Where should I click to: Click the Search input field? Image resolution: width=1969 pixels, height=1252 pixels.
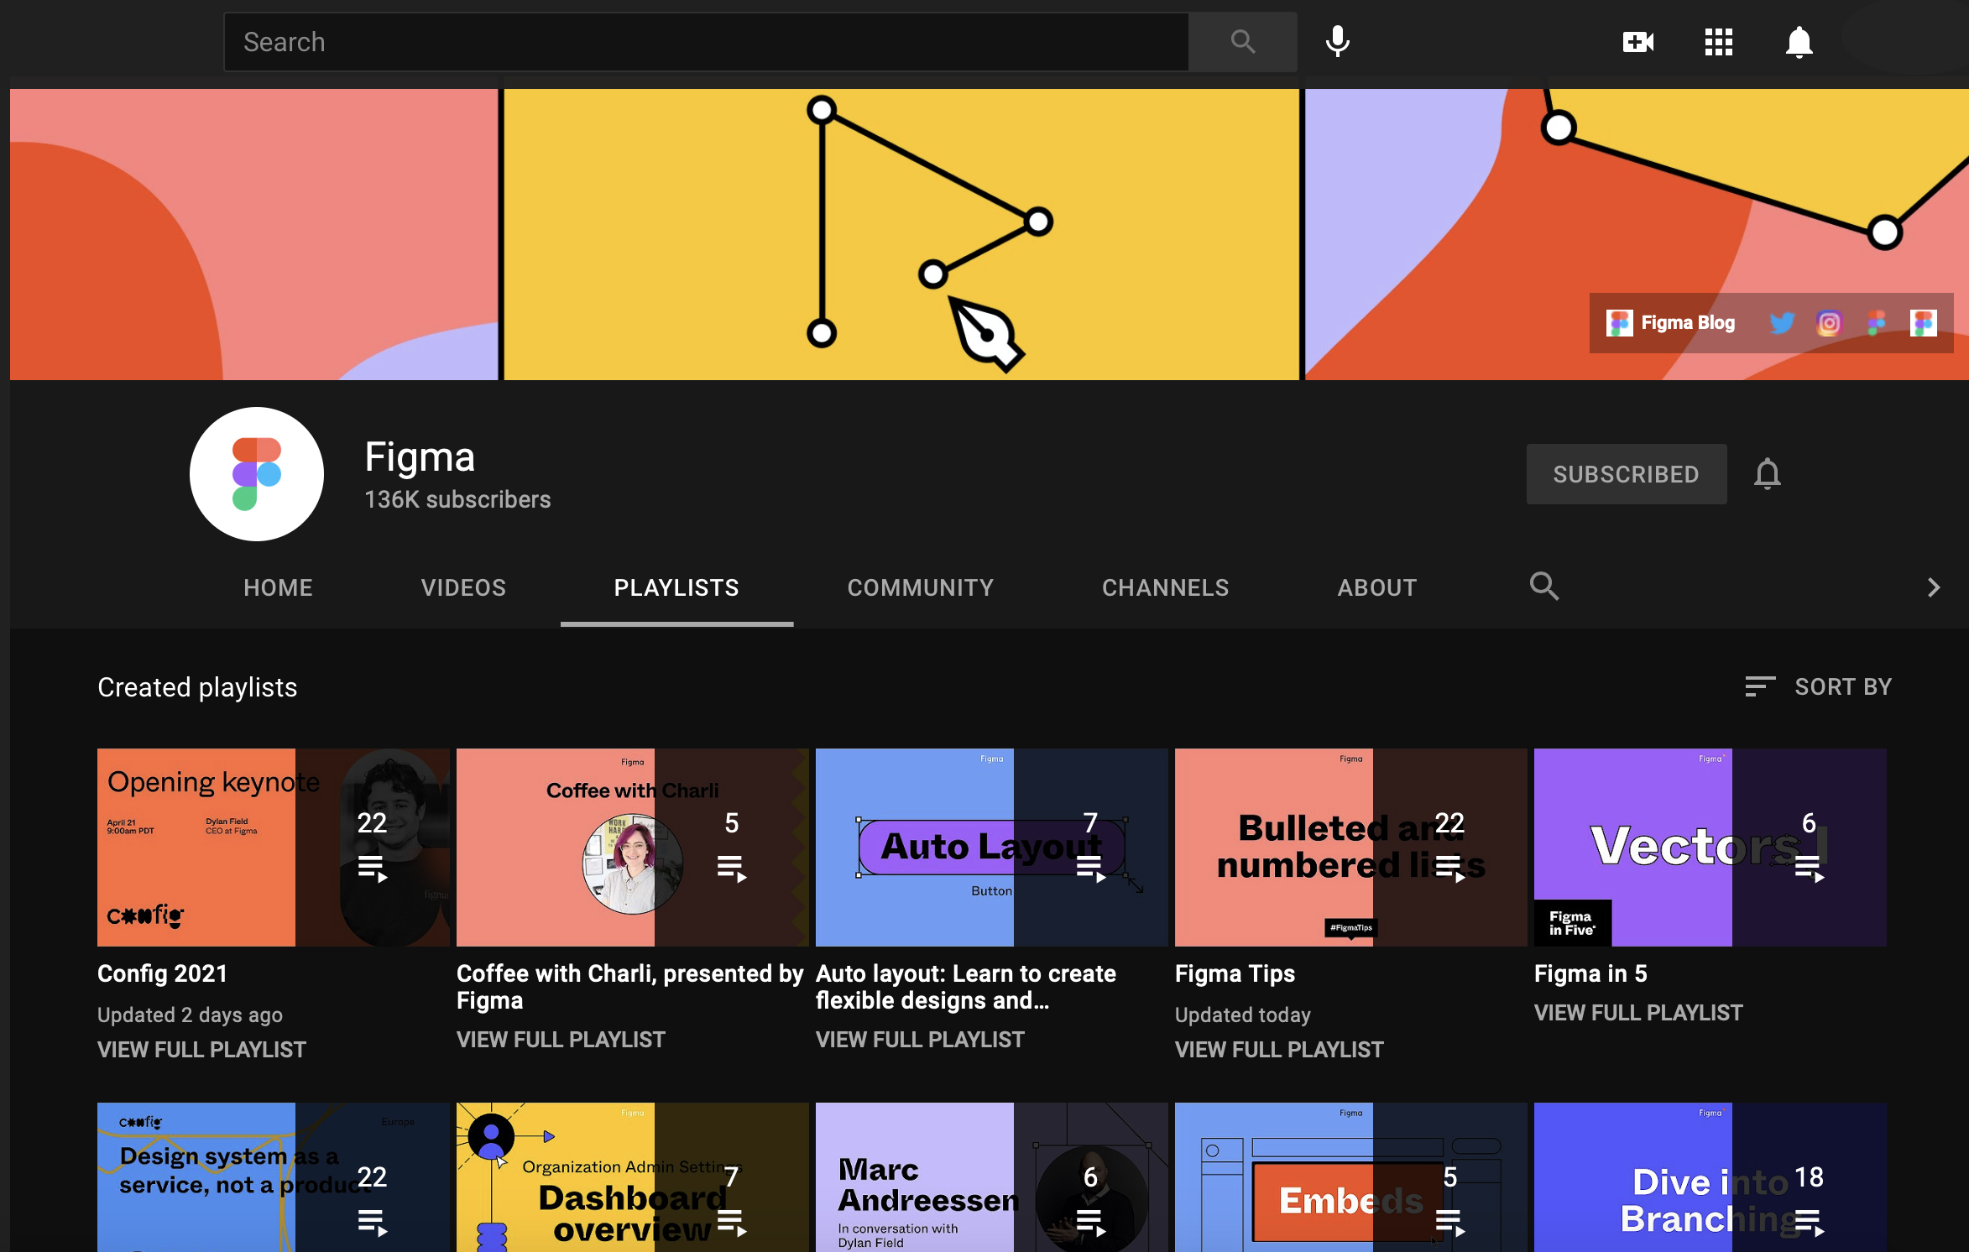[x=707, y=42]
